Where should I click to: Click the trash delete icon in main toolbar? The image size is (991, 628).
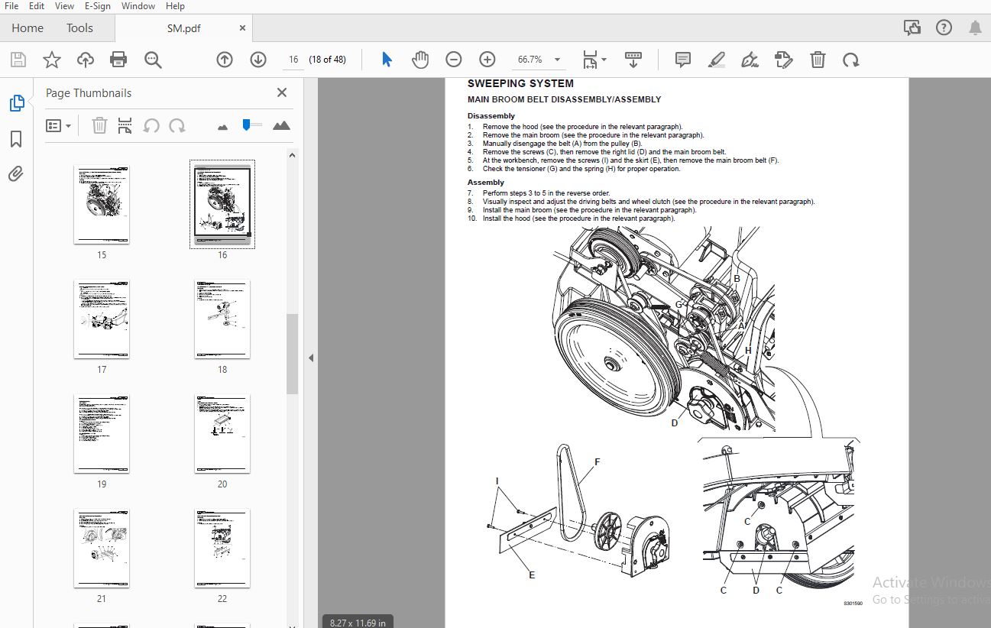tap(818, 60)
